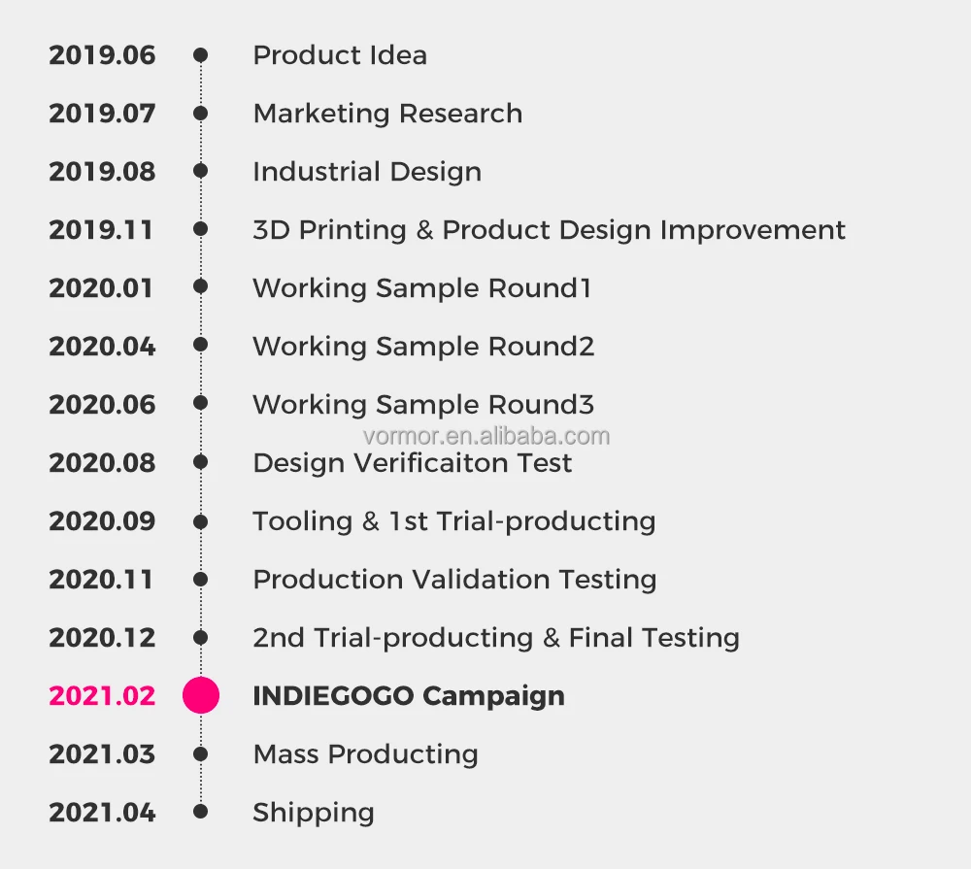Image resolution: width=971 pixels, height=869 pixels.
Task: Click the Working Sample Round3 text
Action: pos(422,405)
